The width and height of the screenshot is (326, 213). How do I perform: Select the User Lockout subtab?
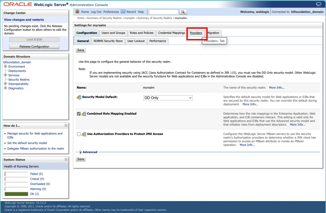[136, 41]
